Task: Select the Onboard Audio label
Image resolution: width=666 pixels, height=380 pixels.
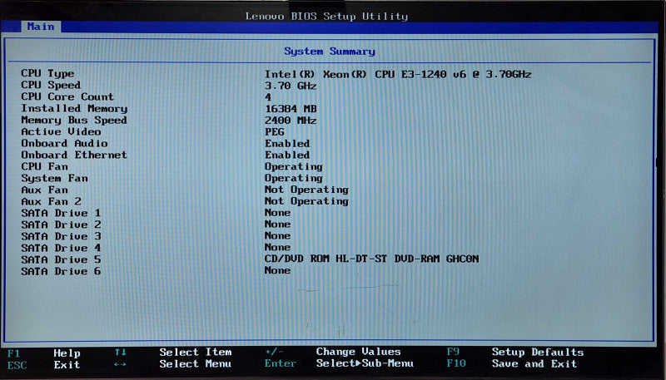Action: click(65, 143)
